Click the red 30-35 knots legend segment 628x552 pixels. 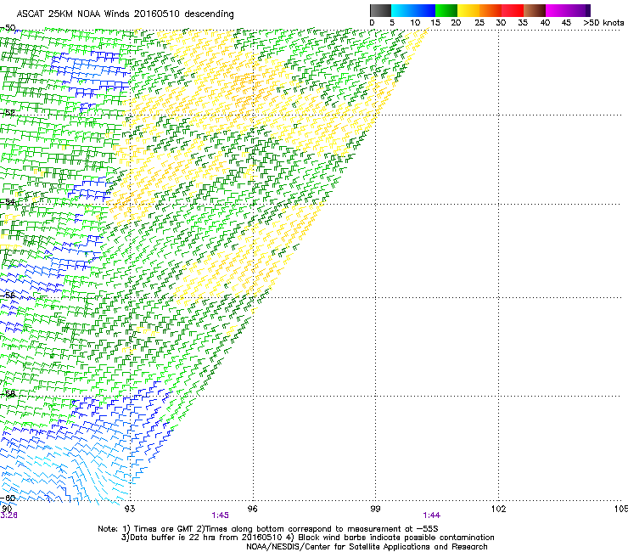[x=513, y=10]
